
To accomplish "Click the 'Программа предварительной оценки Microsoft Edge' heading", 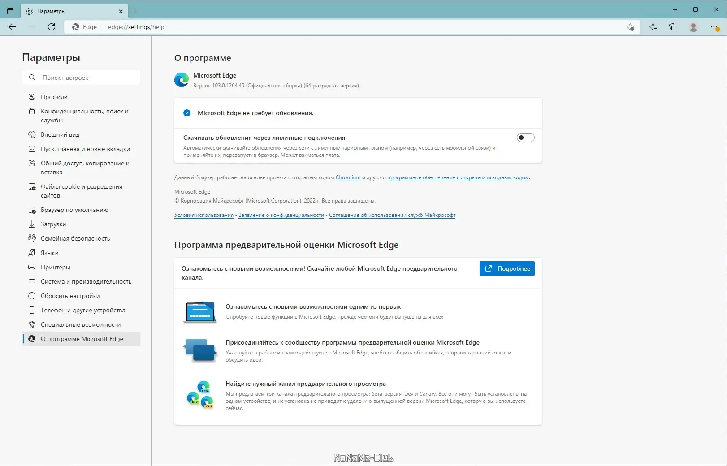I will click(286, 245).
